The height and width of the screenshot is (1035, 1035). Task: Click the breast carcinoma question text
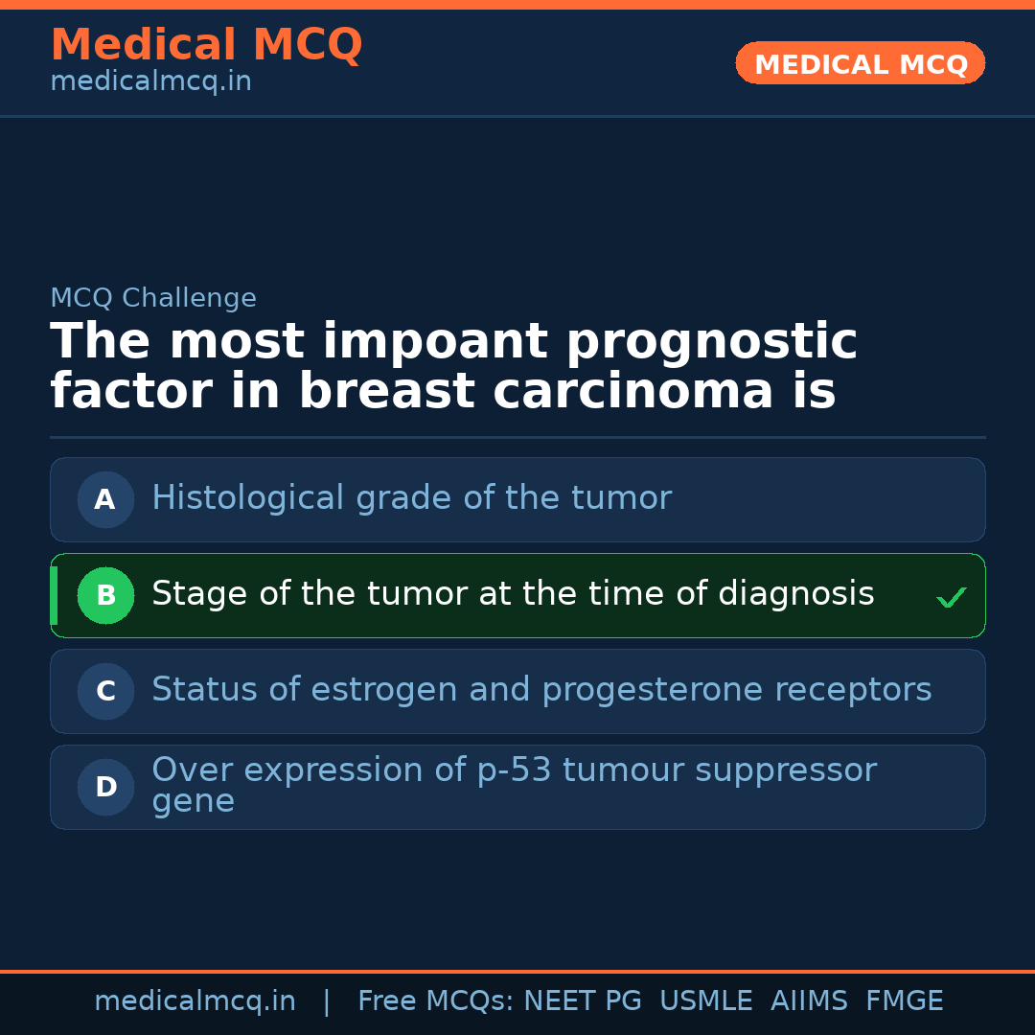[x=453, y=367]
